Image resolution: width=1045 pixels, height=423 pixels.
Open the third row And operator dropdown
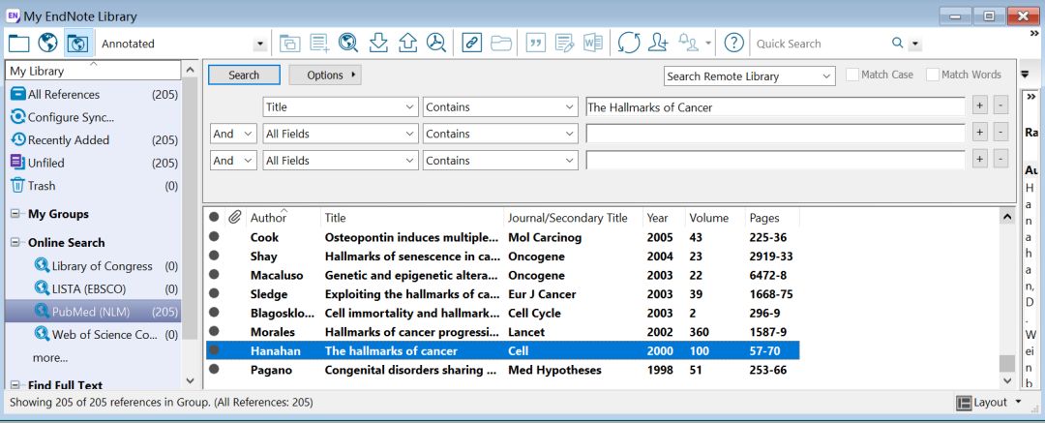[233, 160]
